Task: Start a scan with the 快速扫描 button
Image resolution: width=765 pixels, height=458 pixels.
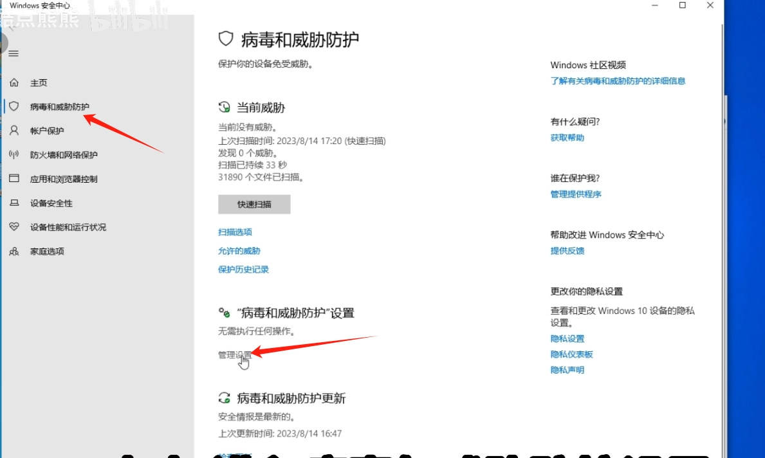Action: [x=254, y=205]
